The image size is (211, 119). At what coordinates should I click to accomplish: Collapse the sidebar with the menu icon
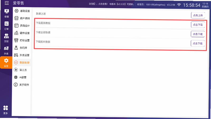[7, 3]
